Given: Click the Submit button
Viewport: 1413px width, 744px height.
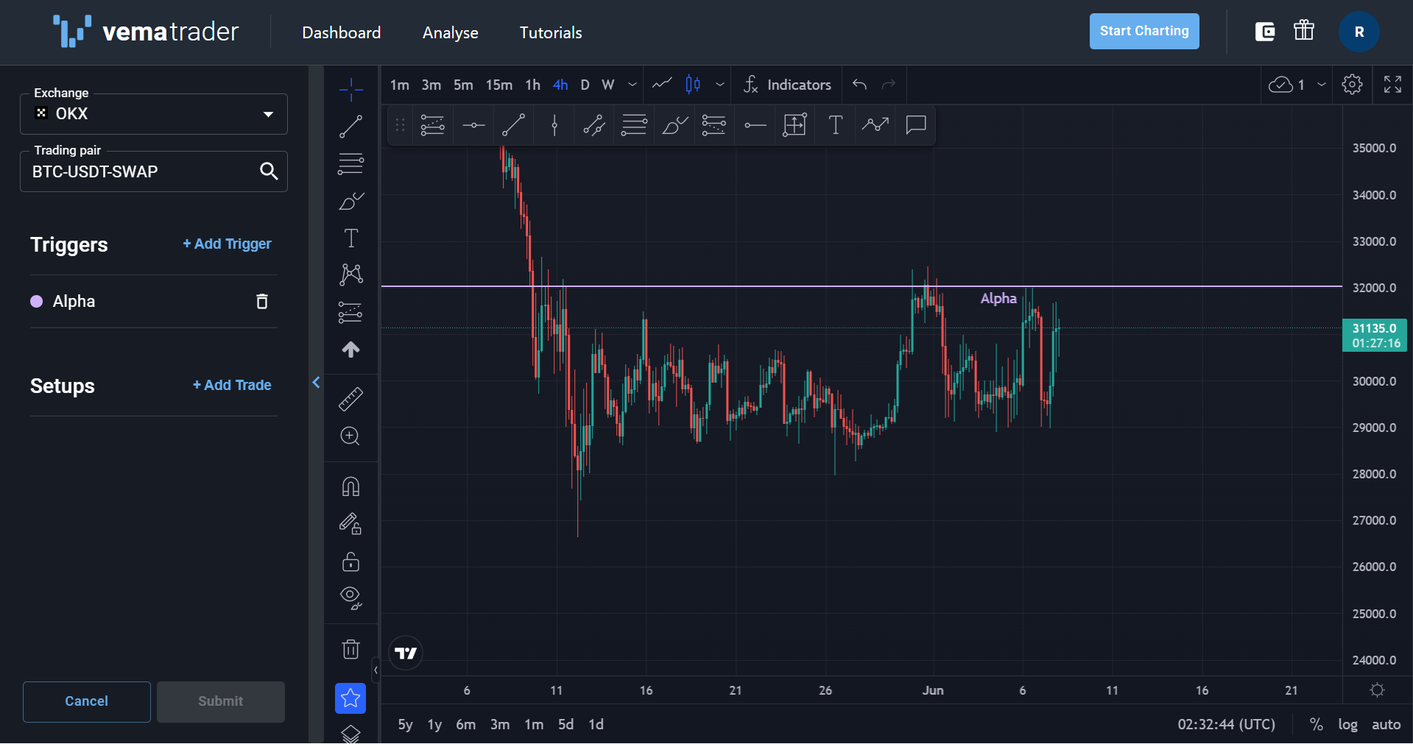Looking at the screenshot, I should pyautogui.click(x=221, y=701).
